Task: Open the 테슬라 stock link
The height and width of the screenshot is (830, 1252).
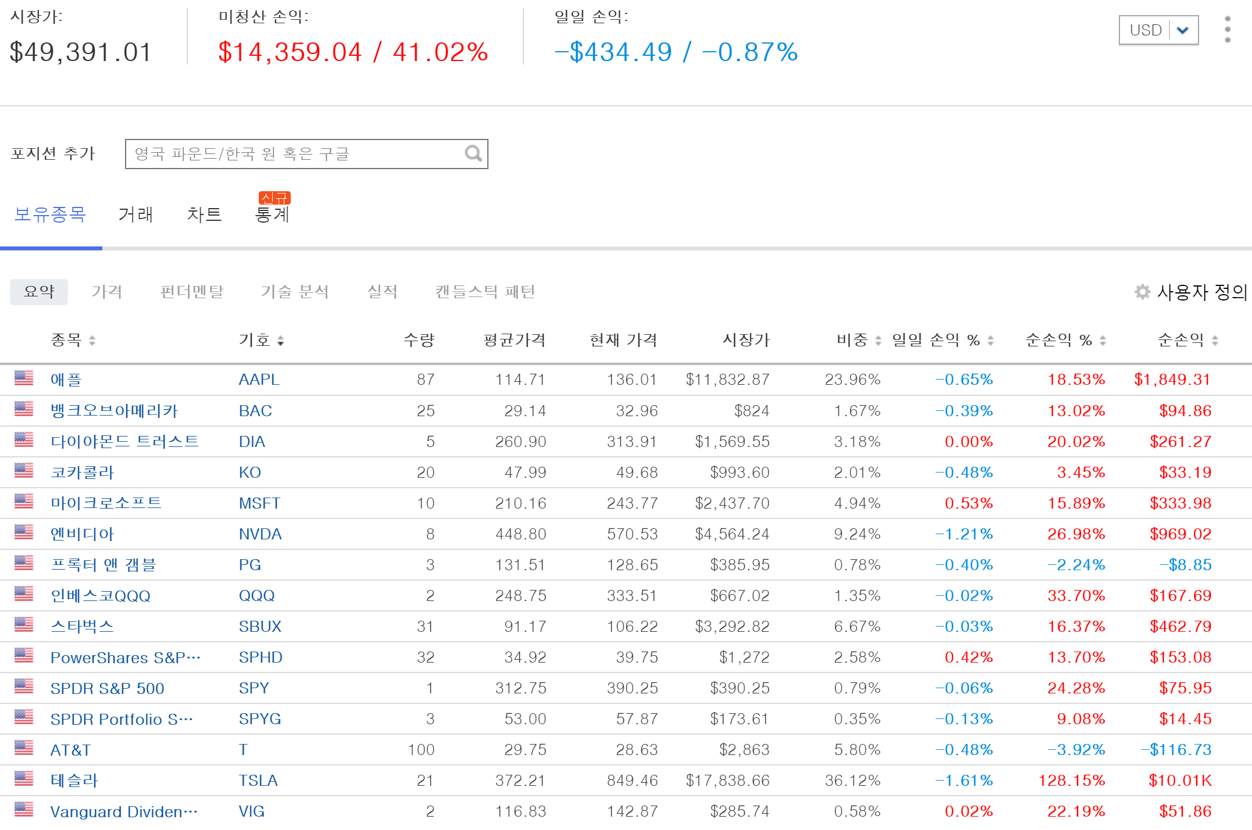Action: [x=74, y=780]
